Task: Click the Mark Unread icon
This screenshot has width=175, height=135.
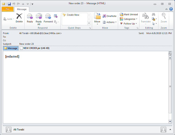Action: [x=129, y=14]
